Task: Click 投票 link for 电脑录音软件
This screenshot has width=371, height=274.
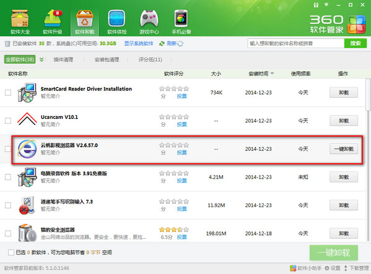Action: (181, 181)
